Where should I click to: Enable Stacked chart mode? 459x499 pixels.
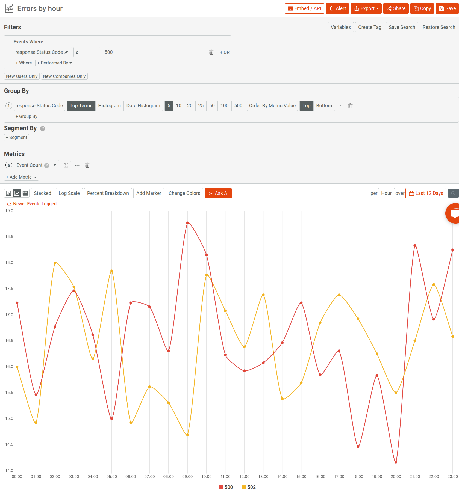42,193
